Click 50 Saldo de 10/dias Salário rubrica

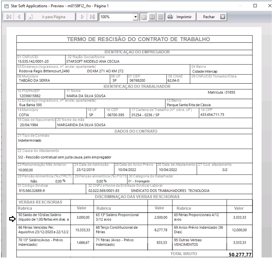pyautogui.click(x=43, y=217)
